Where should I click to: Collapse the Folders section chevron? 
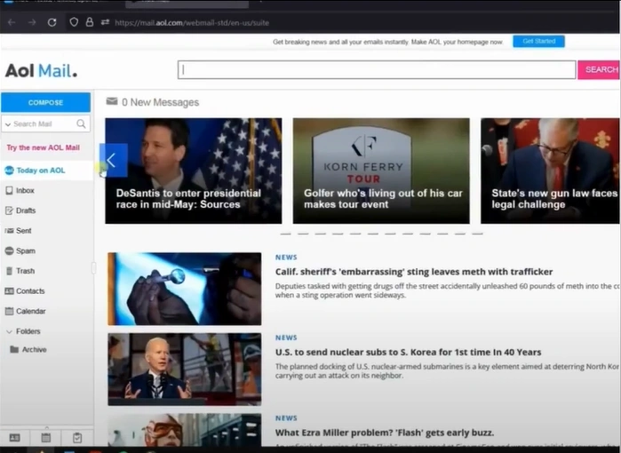coord(9,331)
